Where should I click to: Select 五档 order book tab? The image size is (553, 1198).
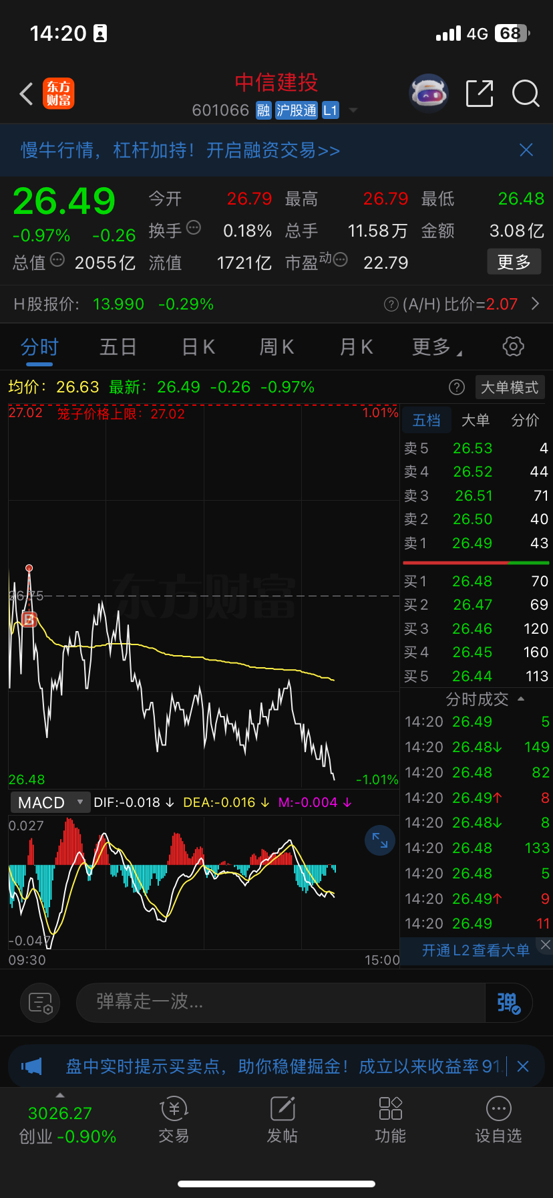[x=426, y=421]
